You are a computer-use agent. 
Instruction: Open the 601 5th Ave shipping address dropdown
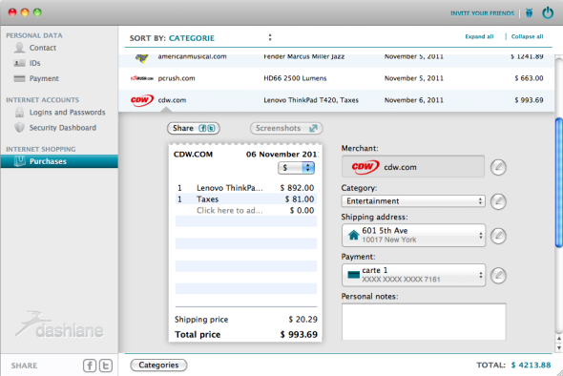click(x=413, y=235)
